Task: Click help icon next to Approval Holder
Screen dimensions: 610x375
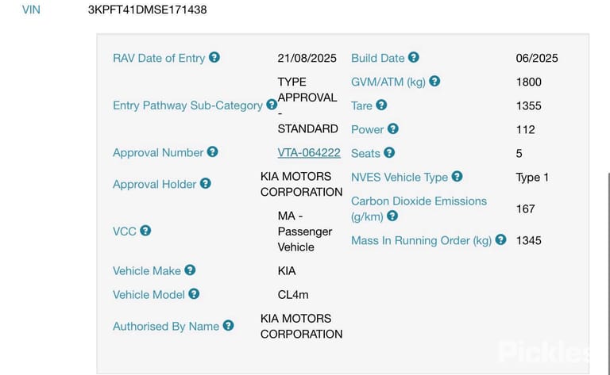Action: [206, 183]
